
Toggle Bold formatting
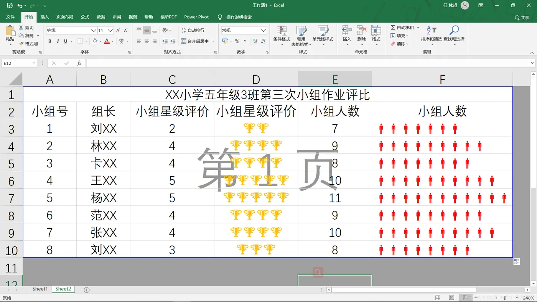pyautogui.click(x=50, y=41)
